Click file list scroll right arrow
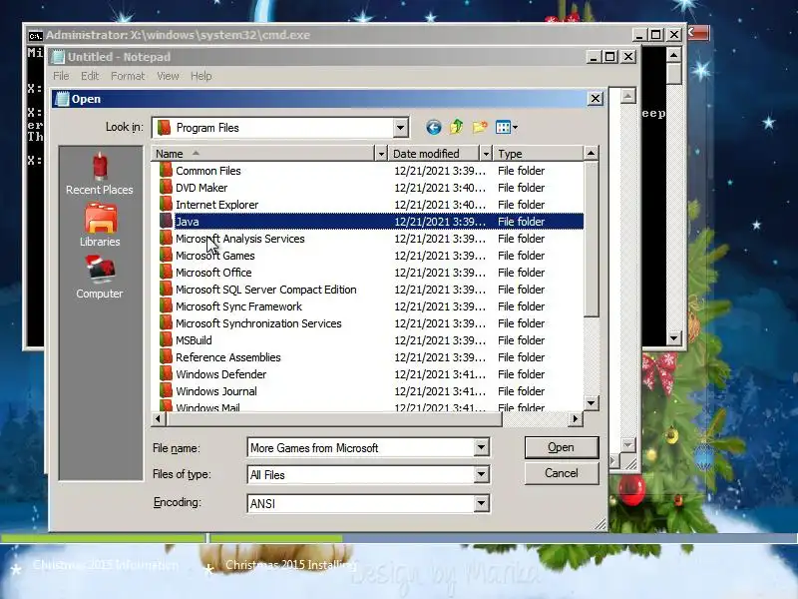Screen dimensions: 798x599 click(x=576, y=418)
